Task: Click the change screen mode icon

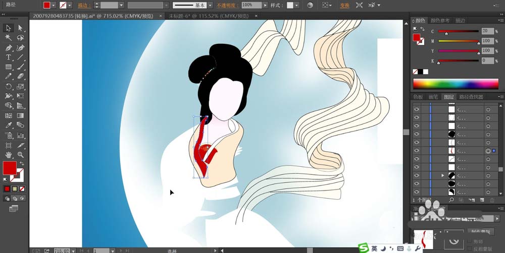Action: pyautogui.click(x=14, y=209)
